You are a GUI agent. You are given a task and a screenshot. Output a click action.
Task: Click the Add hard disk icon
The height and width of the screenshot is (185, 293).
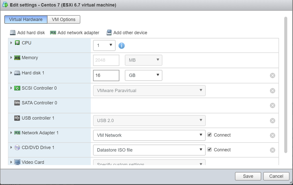(13, 33)
